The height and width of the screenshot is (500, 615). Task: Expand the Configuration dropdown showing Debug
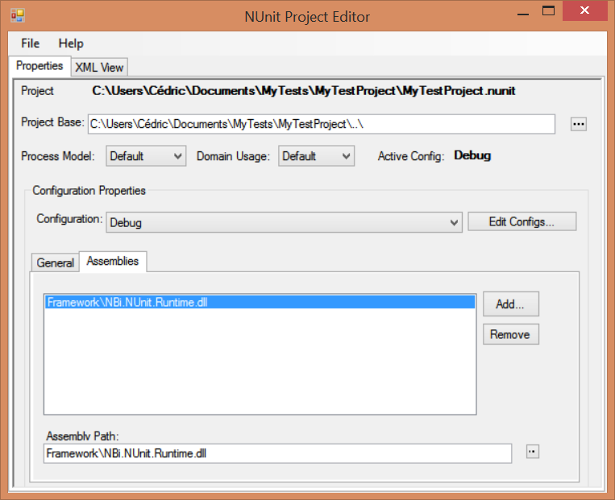(x=284, y=222)
